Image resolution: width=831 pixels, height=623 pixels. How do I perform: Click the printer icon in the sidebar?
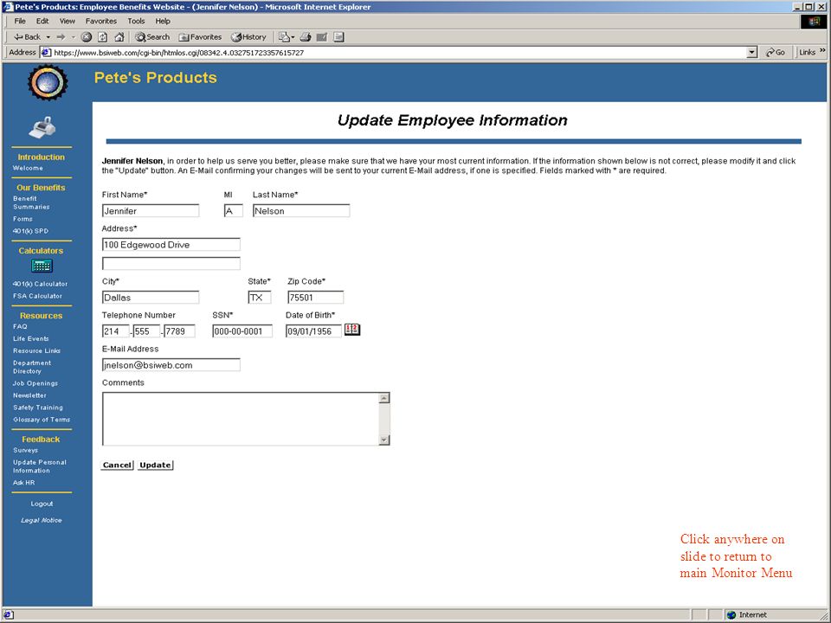click(x=42, y=127)
